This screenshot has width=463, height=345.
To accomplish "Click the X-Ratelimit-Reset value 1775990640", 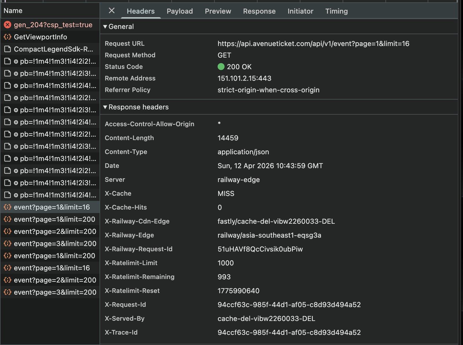I will tap(239, 291).
